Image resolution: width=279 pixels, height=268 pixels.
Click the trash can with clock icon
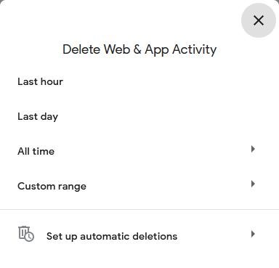26,234
